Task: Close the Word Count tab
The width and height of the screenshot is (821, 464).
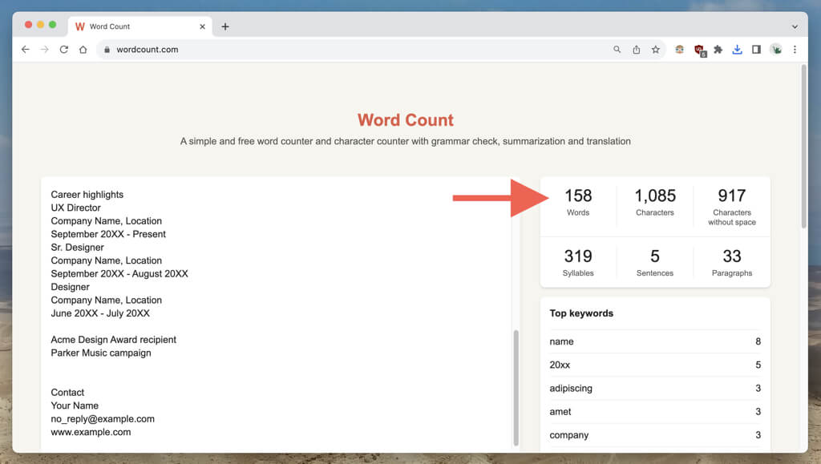Action: click(202, 26)
